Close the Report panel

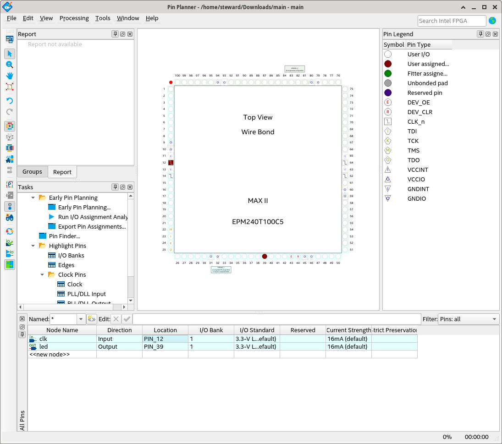(130, 34)
